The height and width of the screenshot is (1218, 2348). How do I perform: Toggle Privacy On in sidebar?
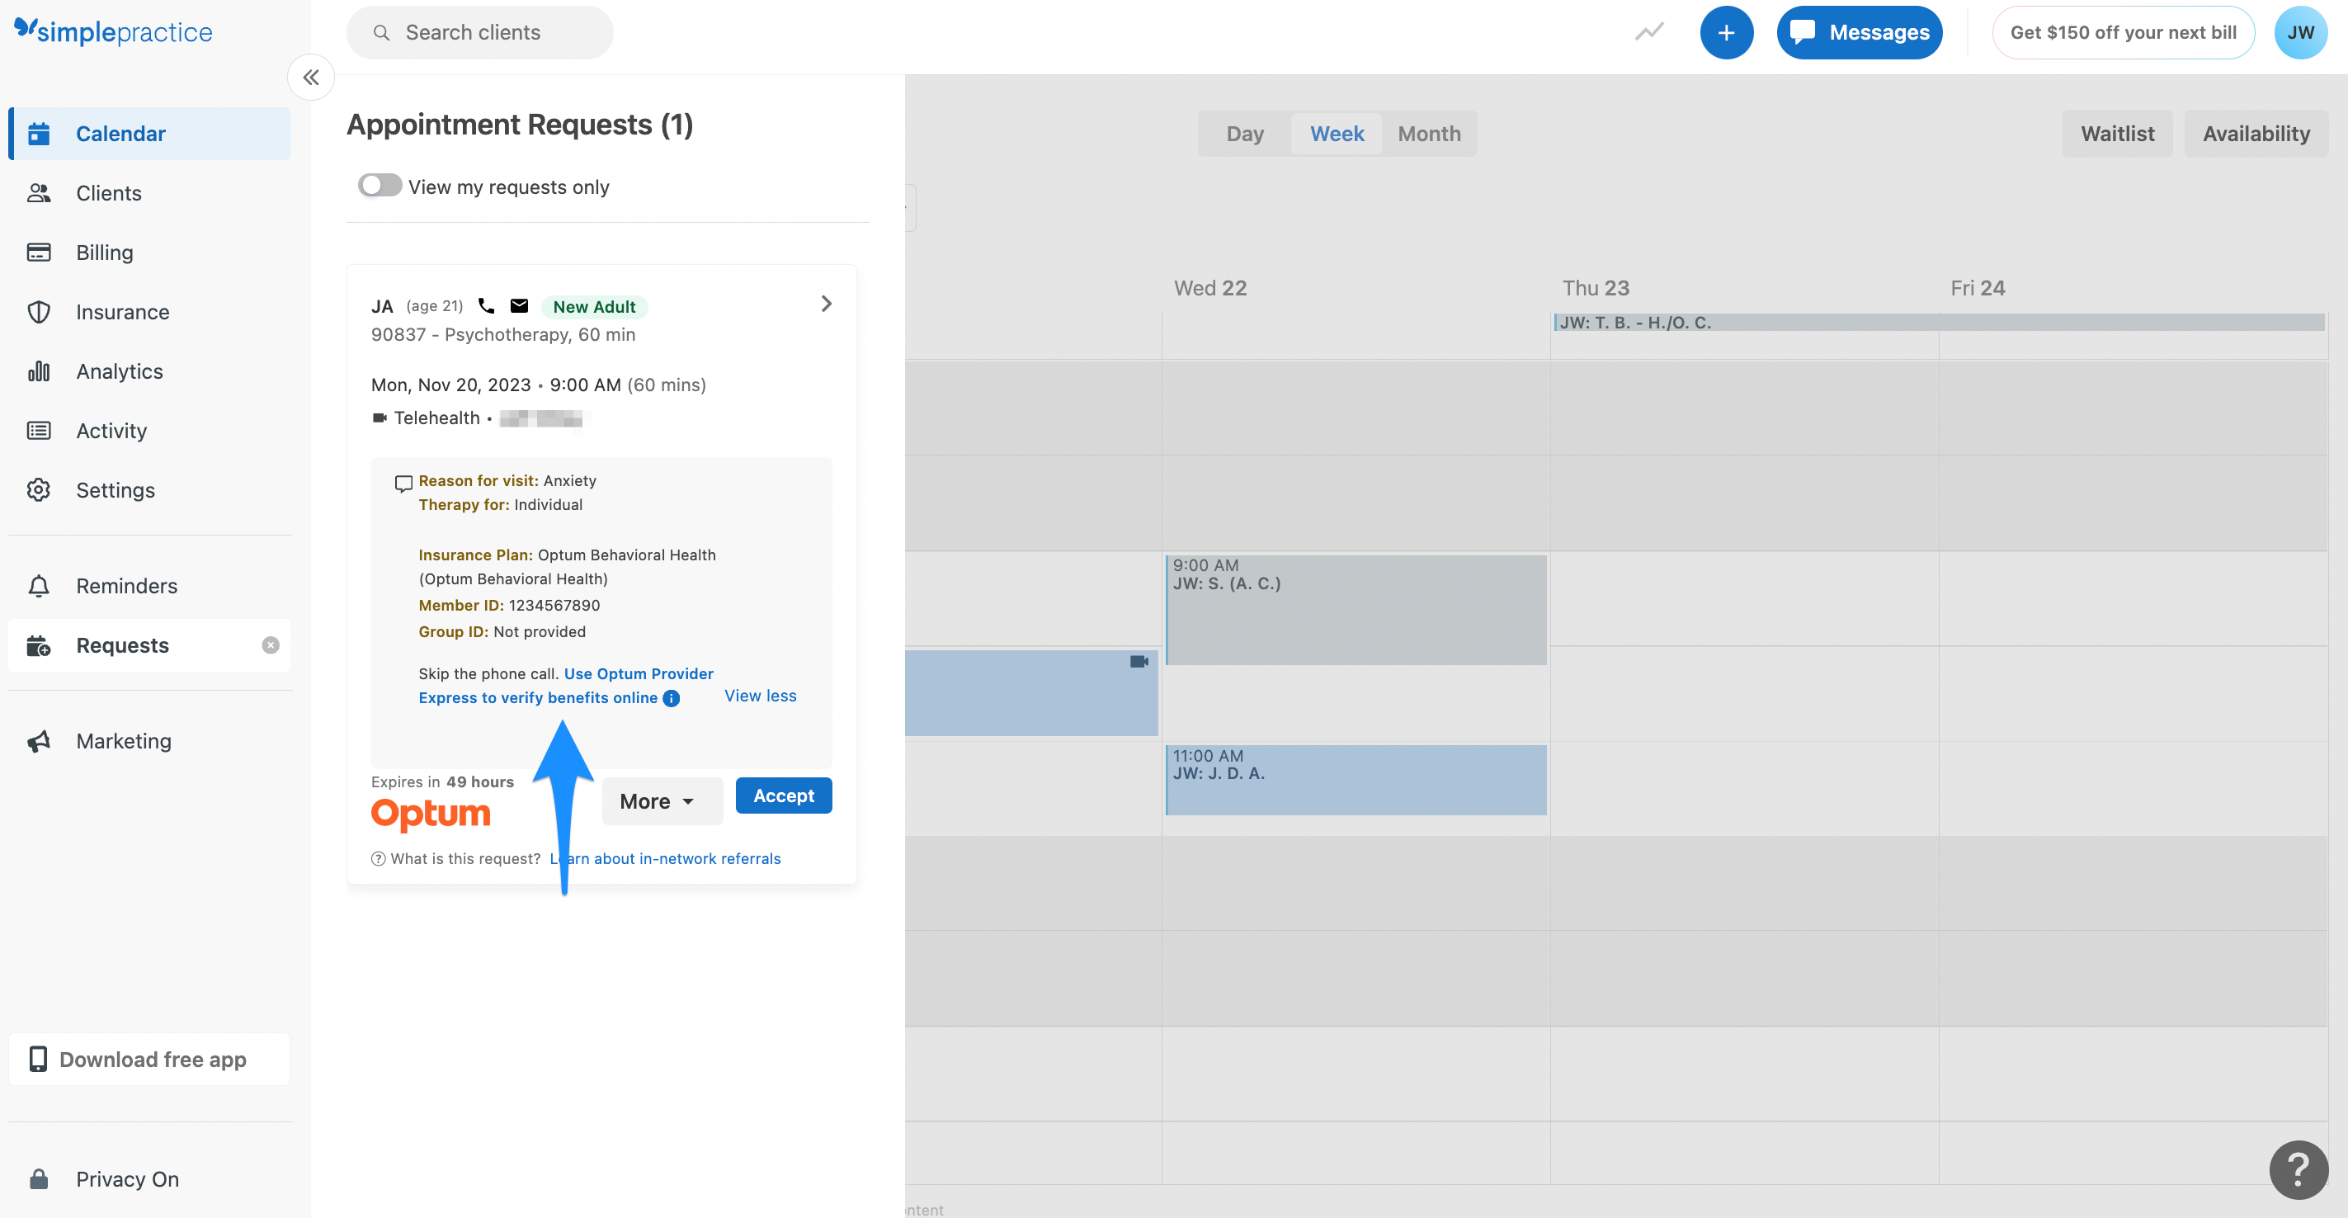(x=127, y=1178)
